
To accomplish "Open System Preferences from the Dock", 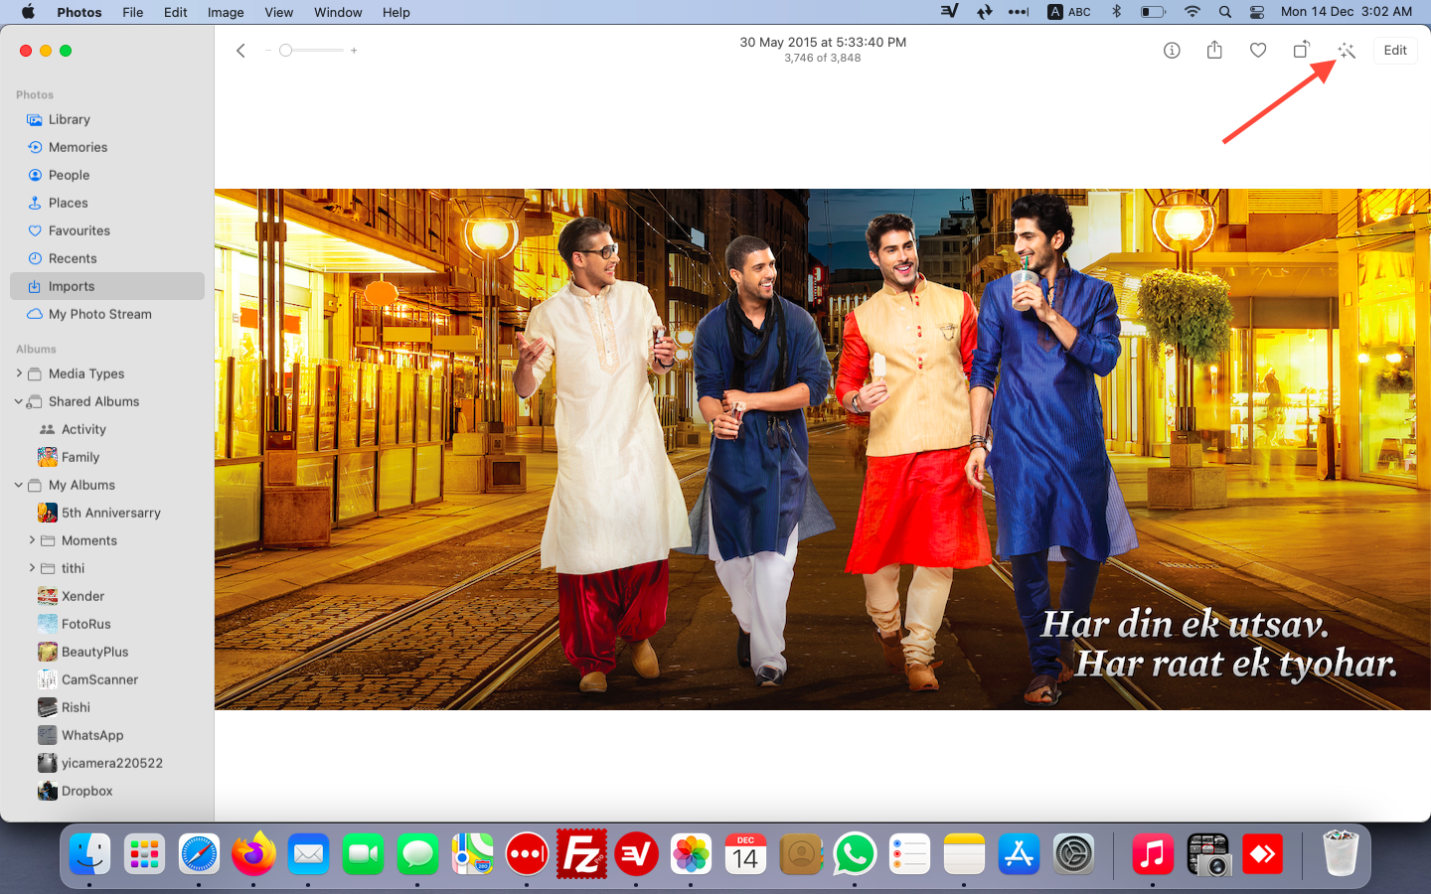I will (x=1073, y=853).
